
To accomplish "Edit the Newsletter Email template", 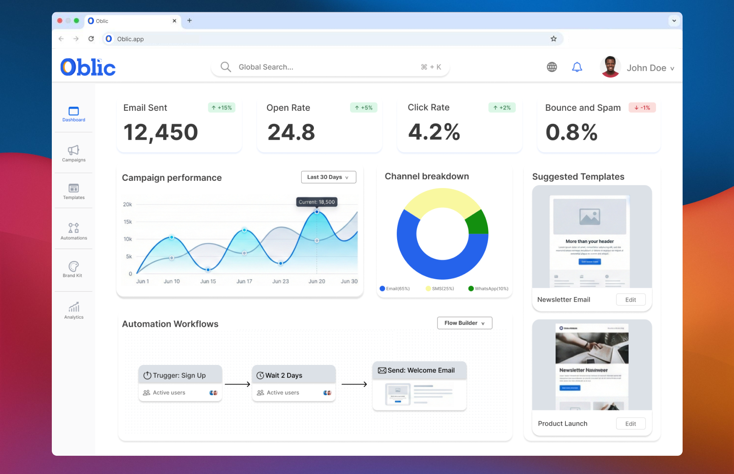I will [x=630, y=300].
